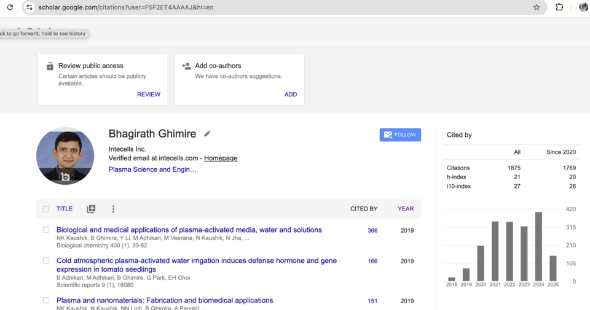Image resolution: width=590 pixels, height=310 pixels.
Task: Open the 366 citations count link
Action: click(x=372, y=231)
